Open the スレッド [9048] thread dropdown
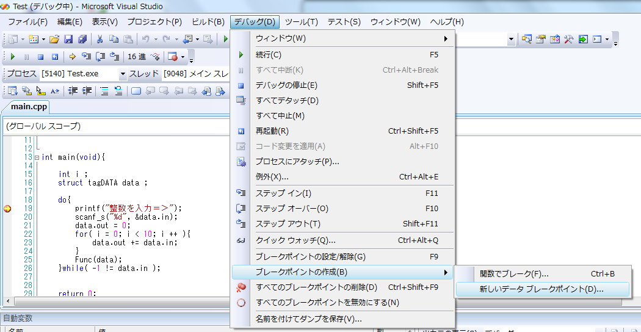The width and height of the screenshot is (641, 332). 196,74
